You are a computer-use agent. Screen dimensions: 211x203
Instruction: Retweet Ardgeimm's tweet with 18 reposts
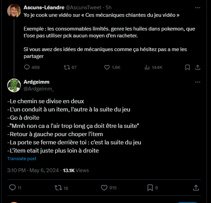click(x=58, y=188)
